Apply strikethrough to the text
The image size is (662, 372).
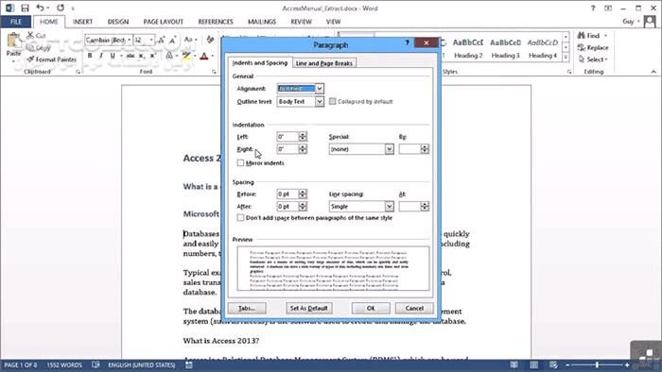coord(131,56)
